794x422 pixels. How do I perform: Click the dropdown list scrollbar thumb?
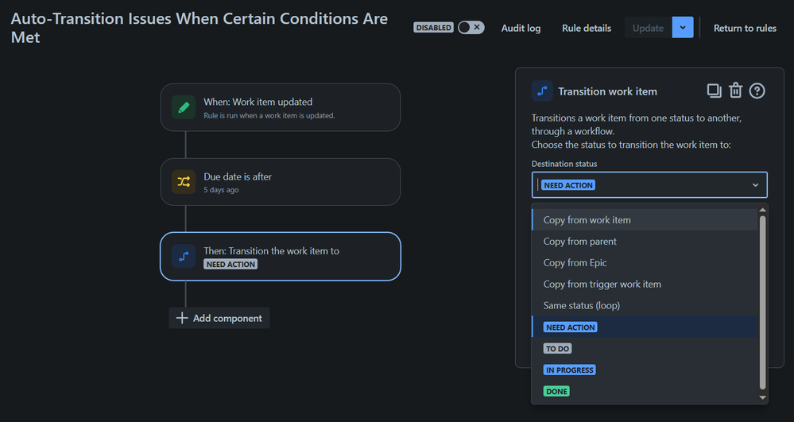click(x=762, y=302)
